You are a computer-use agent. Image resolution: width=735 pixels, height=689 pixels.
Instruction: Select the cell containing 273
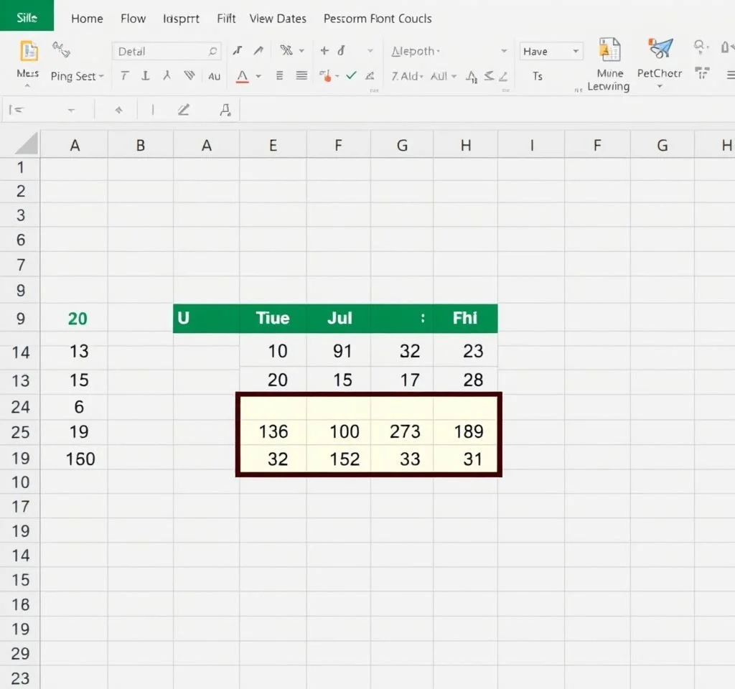pyautogui.click(x=403, y=431)
